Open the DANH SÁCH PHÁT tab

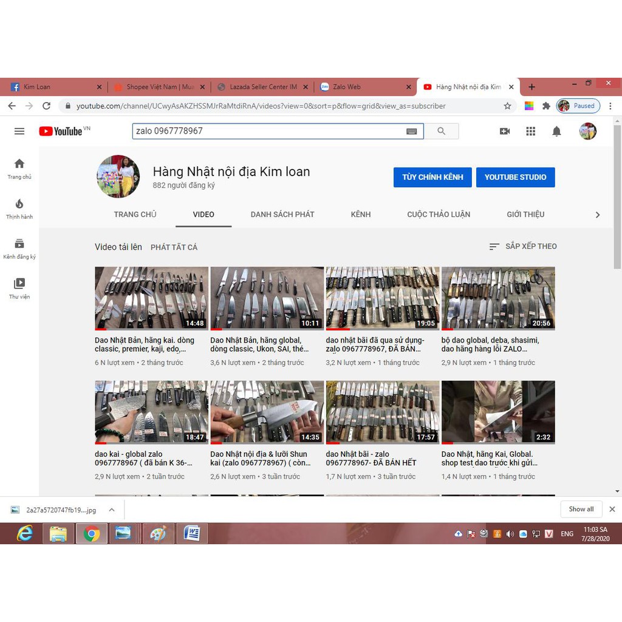282,214
